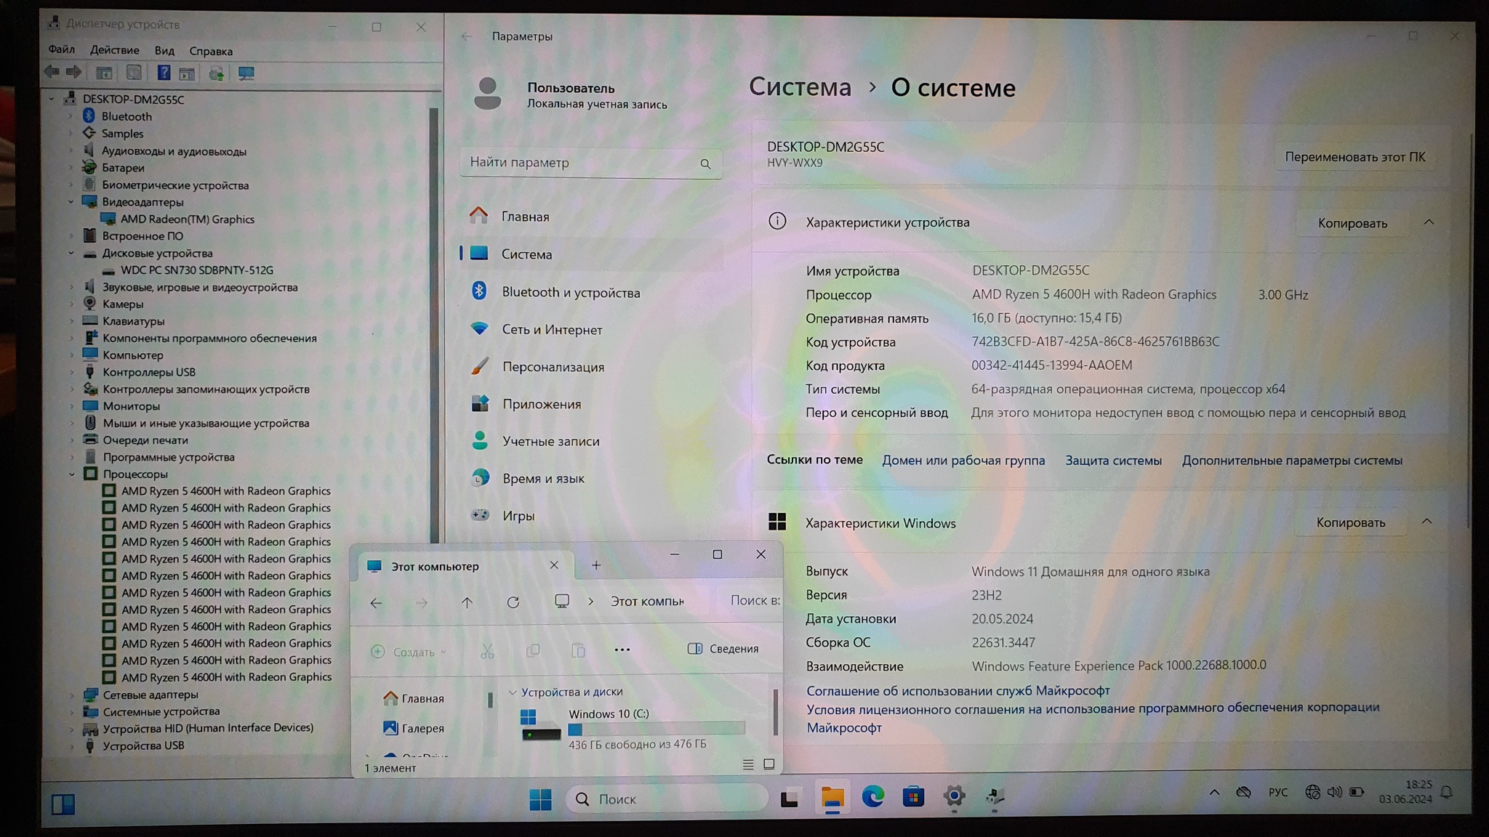Click the search icon in Settings search box

[705, 164]
